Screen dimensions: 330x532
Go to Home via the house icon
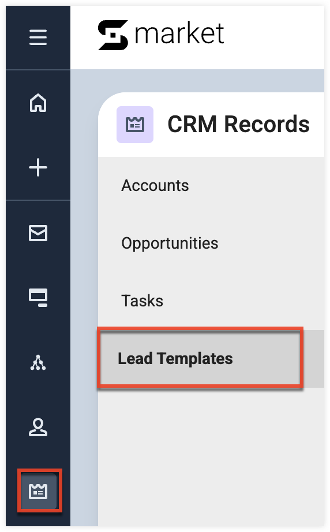38,103
